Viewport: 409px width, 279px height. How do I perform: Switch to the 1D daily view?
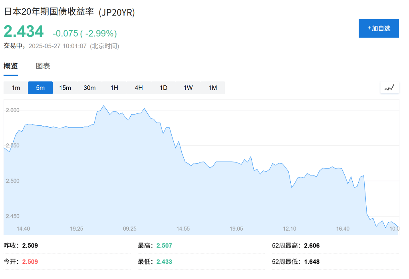[163, 88]
